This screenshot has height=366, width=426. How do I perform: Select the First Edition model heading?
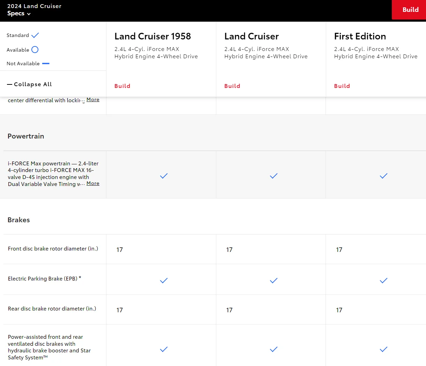pyautogui.click(x=360, y=36)
